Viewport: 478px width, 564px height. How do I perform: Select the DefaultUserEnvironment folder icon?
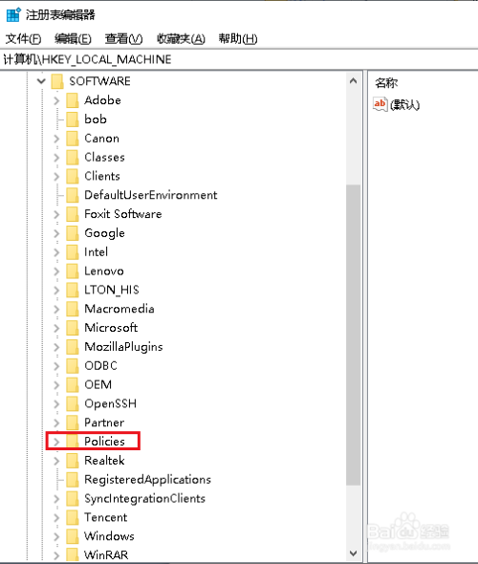coord(73,195)
